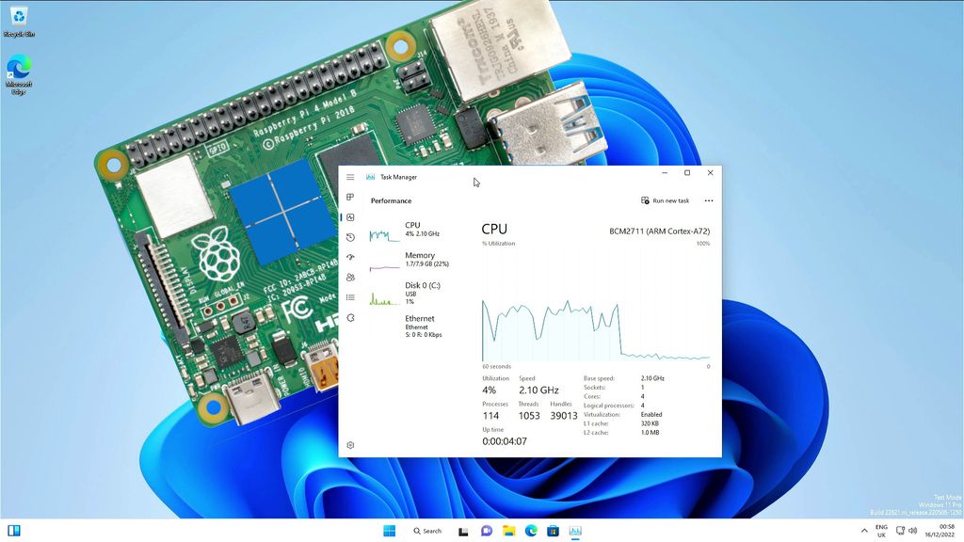Open Microsoft Store from the taskbar

(553, 531)
